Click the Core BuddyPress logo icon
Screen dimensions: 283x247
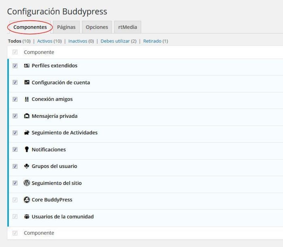pos(27,200)
